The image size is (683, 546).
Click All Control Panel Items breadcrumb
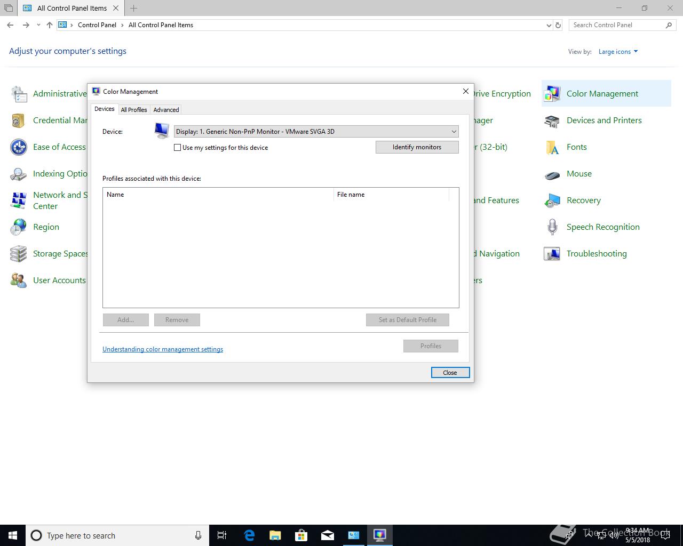point(161,25)
